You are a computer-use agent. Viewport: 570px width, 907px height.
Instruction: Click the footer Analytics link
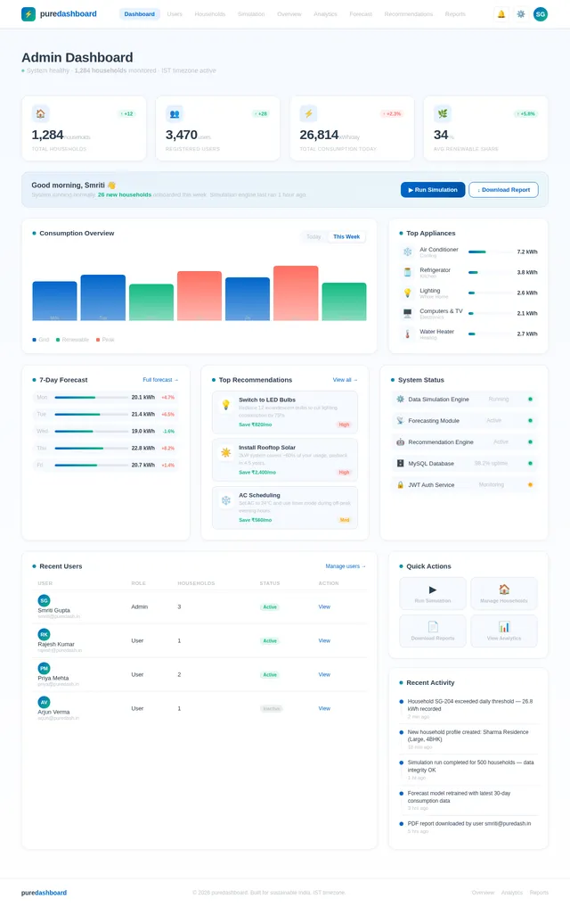pyautogui.click(x=512, y=893)
